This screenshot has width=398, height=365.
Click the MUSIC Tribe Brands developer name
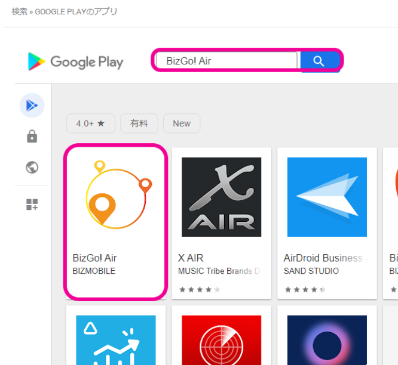[x=218, y=271]
